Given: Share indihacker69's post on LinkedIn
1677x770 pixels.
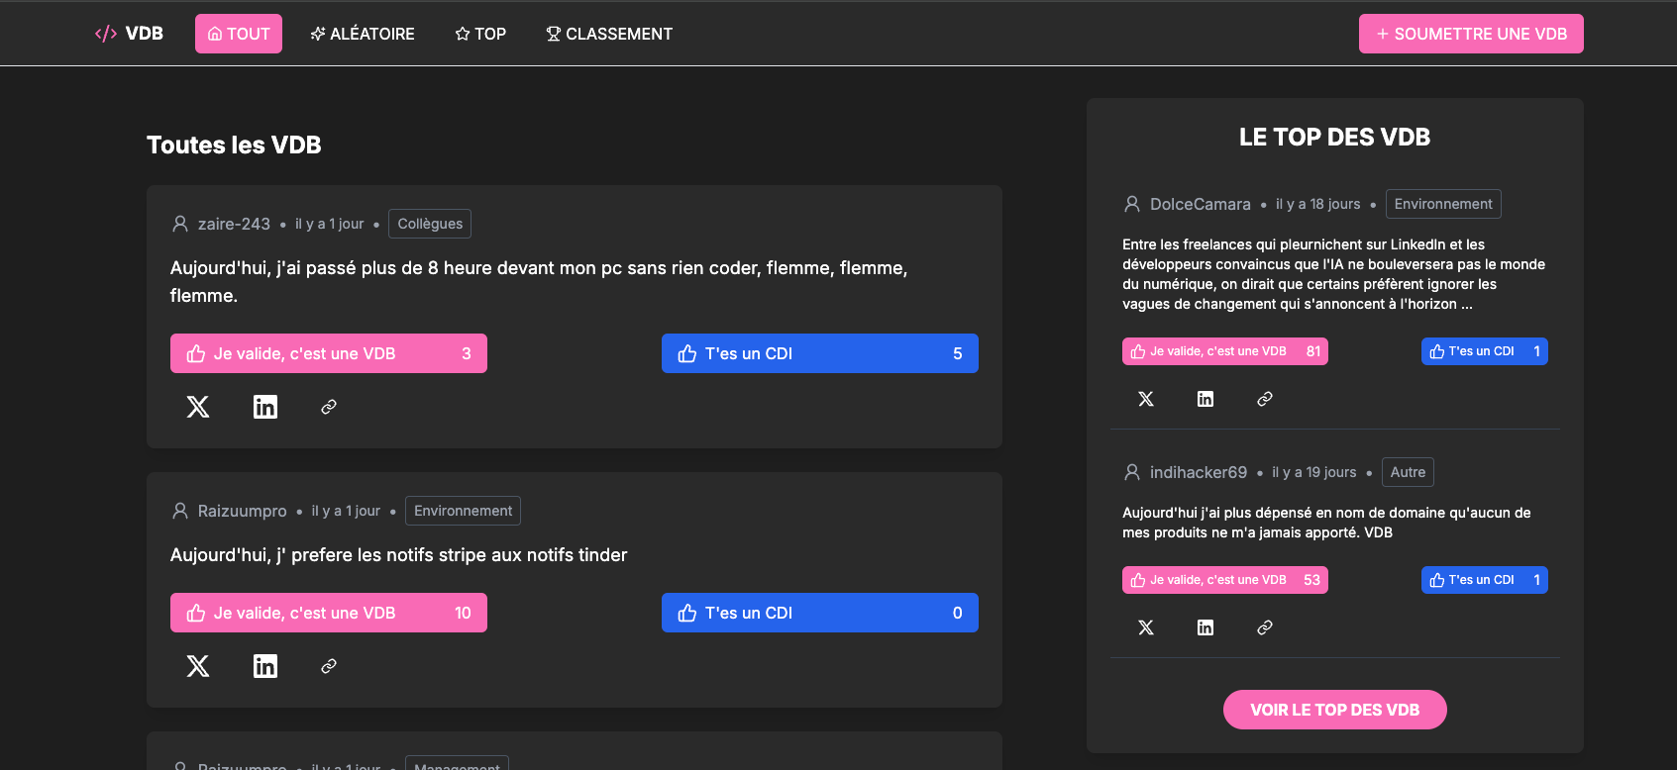Looking at the screenshot, I should click(x=1205, y=627).
